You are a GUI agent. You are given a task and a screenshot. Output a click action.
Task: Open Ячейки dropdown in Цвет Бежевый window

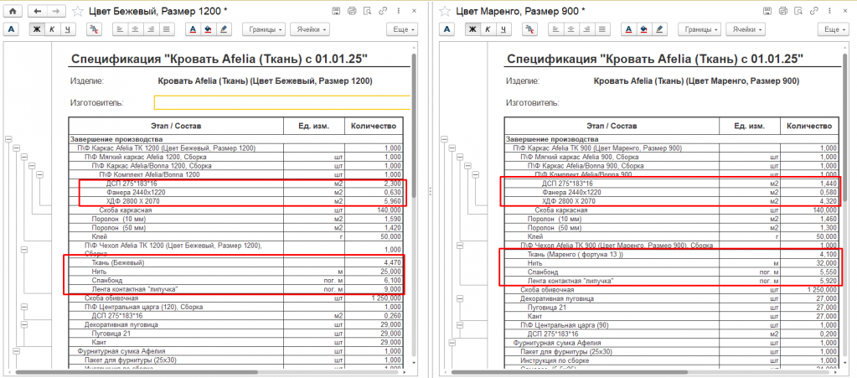click(311, 29)
